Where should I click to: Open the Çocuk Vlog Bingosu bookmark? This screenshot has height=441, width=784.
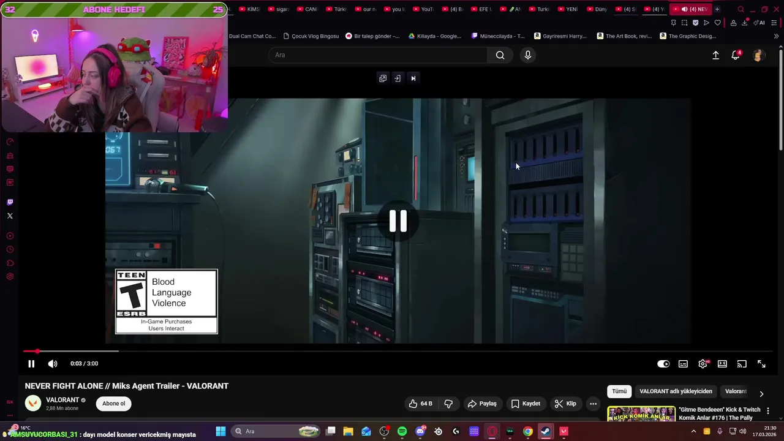(x=311, y=36)
